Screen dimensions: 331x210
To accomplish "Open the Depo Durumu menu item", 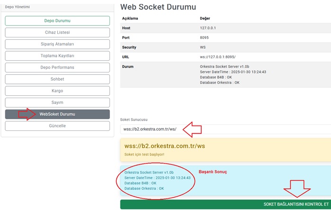I will tap(57, 21).
